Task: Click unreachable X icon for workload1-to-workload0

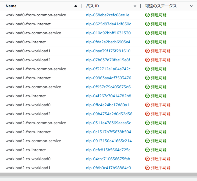Action: (147, 105)
